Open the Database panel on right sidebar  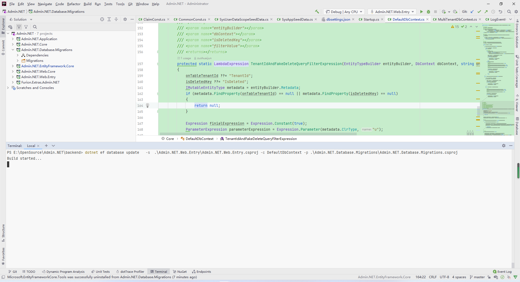pos(518,125)
